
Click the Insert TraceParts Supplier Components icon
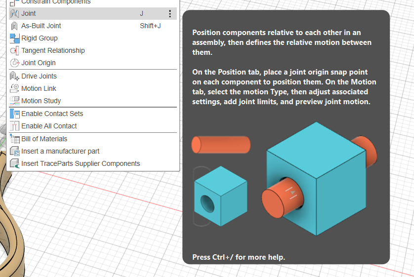click(14, 164)
